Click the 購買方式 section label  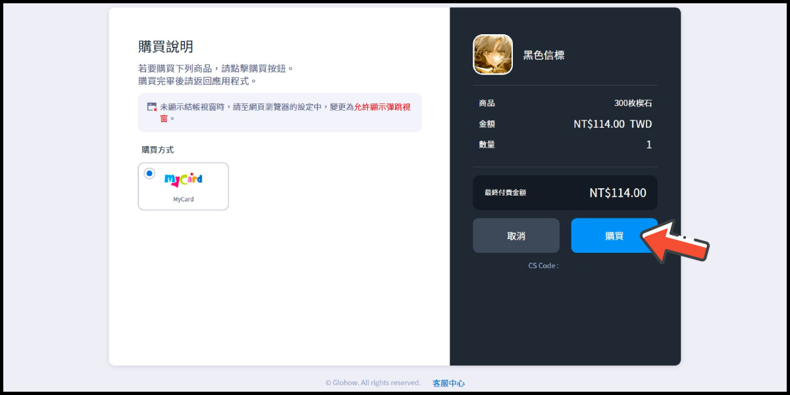[158, 150]
